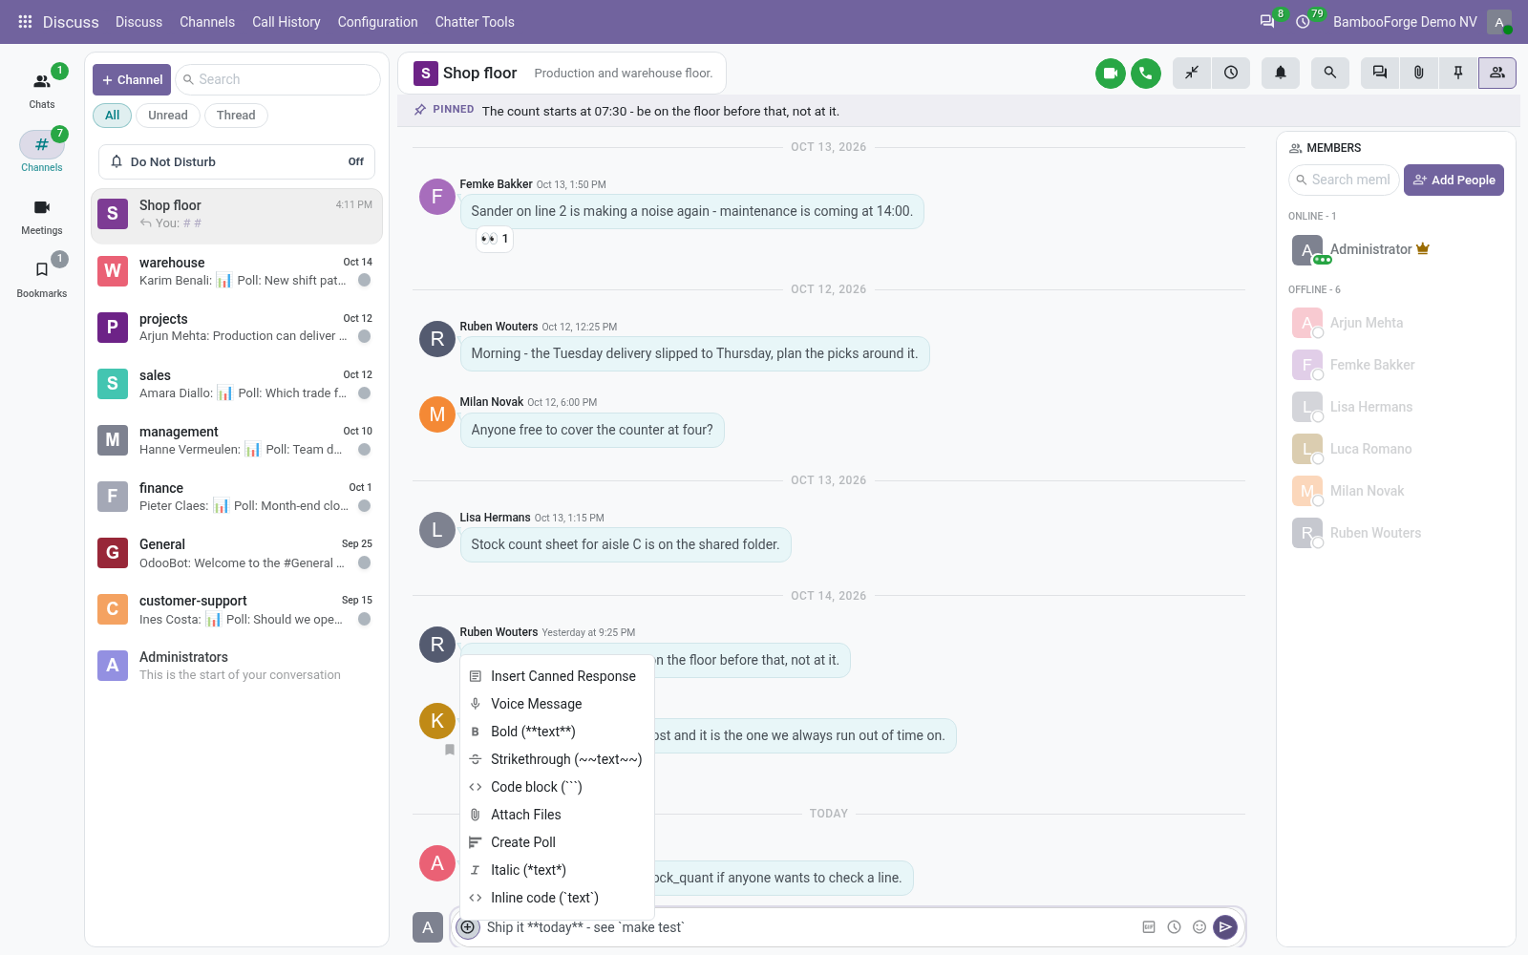Send the message with the paper plane button
This screenshot has height=955, width=1528.
pos(1225,927)
